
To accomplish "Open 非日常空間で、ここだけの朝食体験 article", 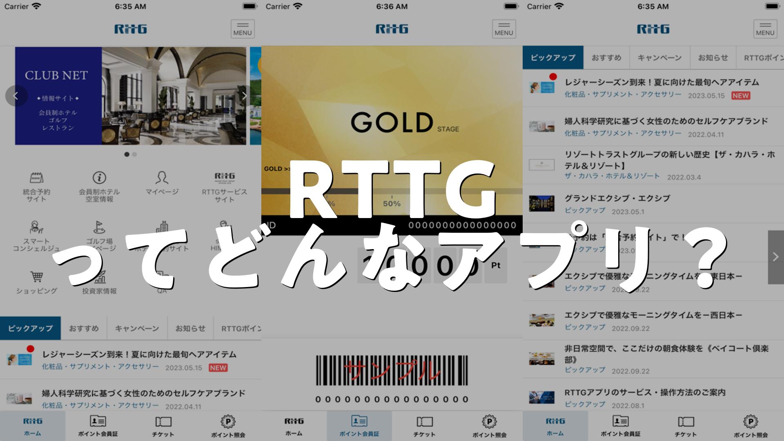I will click(653, 359).
